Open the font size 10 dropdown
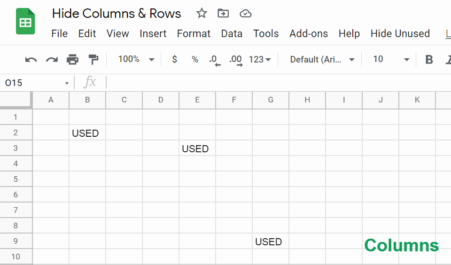451x265 pixels. (x=391, y=59)
